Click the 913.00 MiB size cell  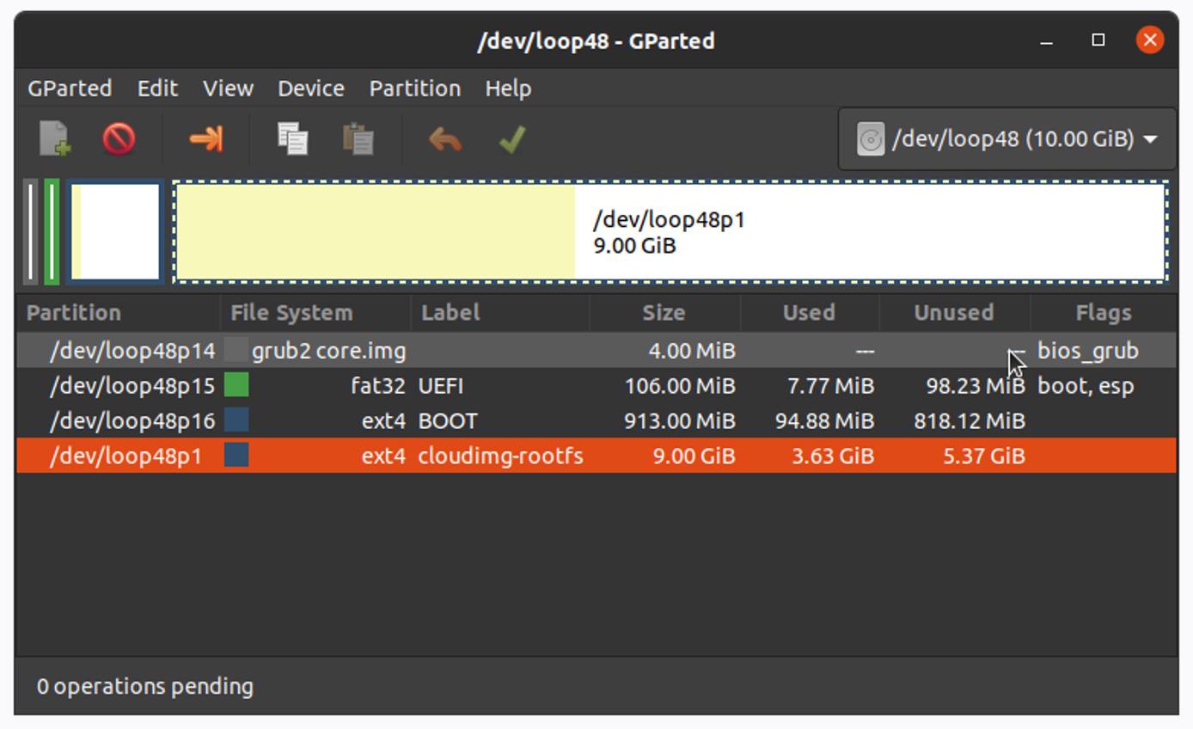(x=680, y=421)
